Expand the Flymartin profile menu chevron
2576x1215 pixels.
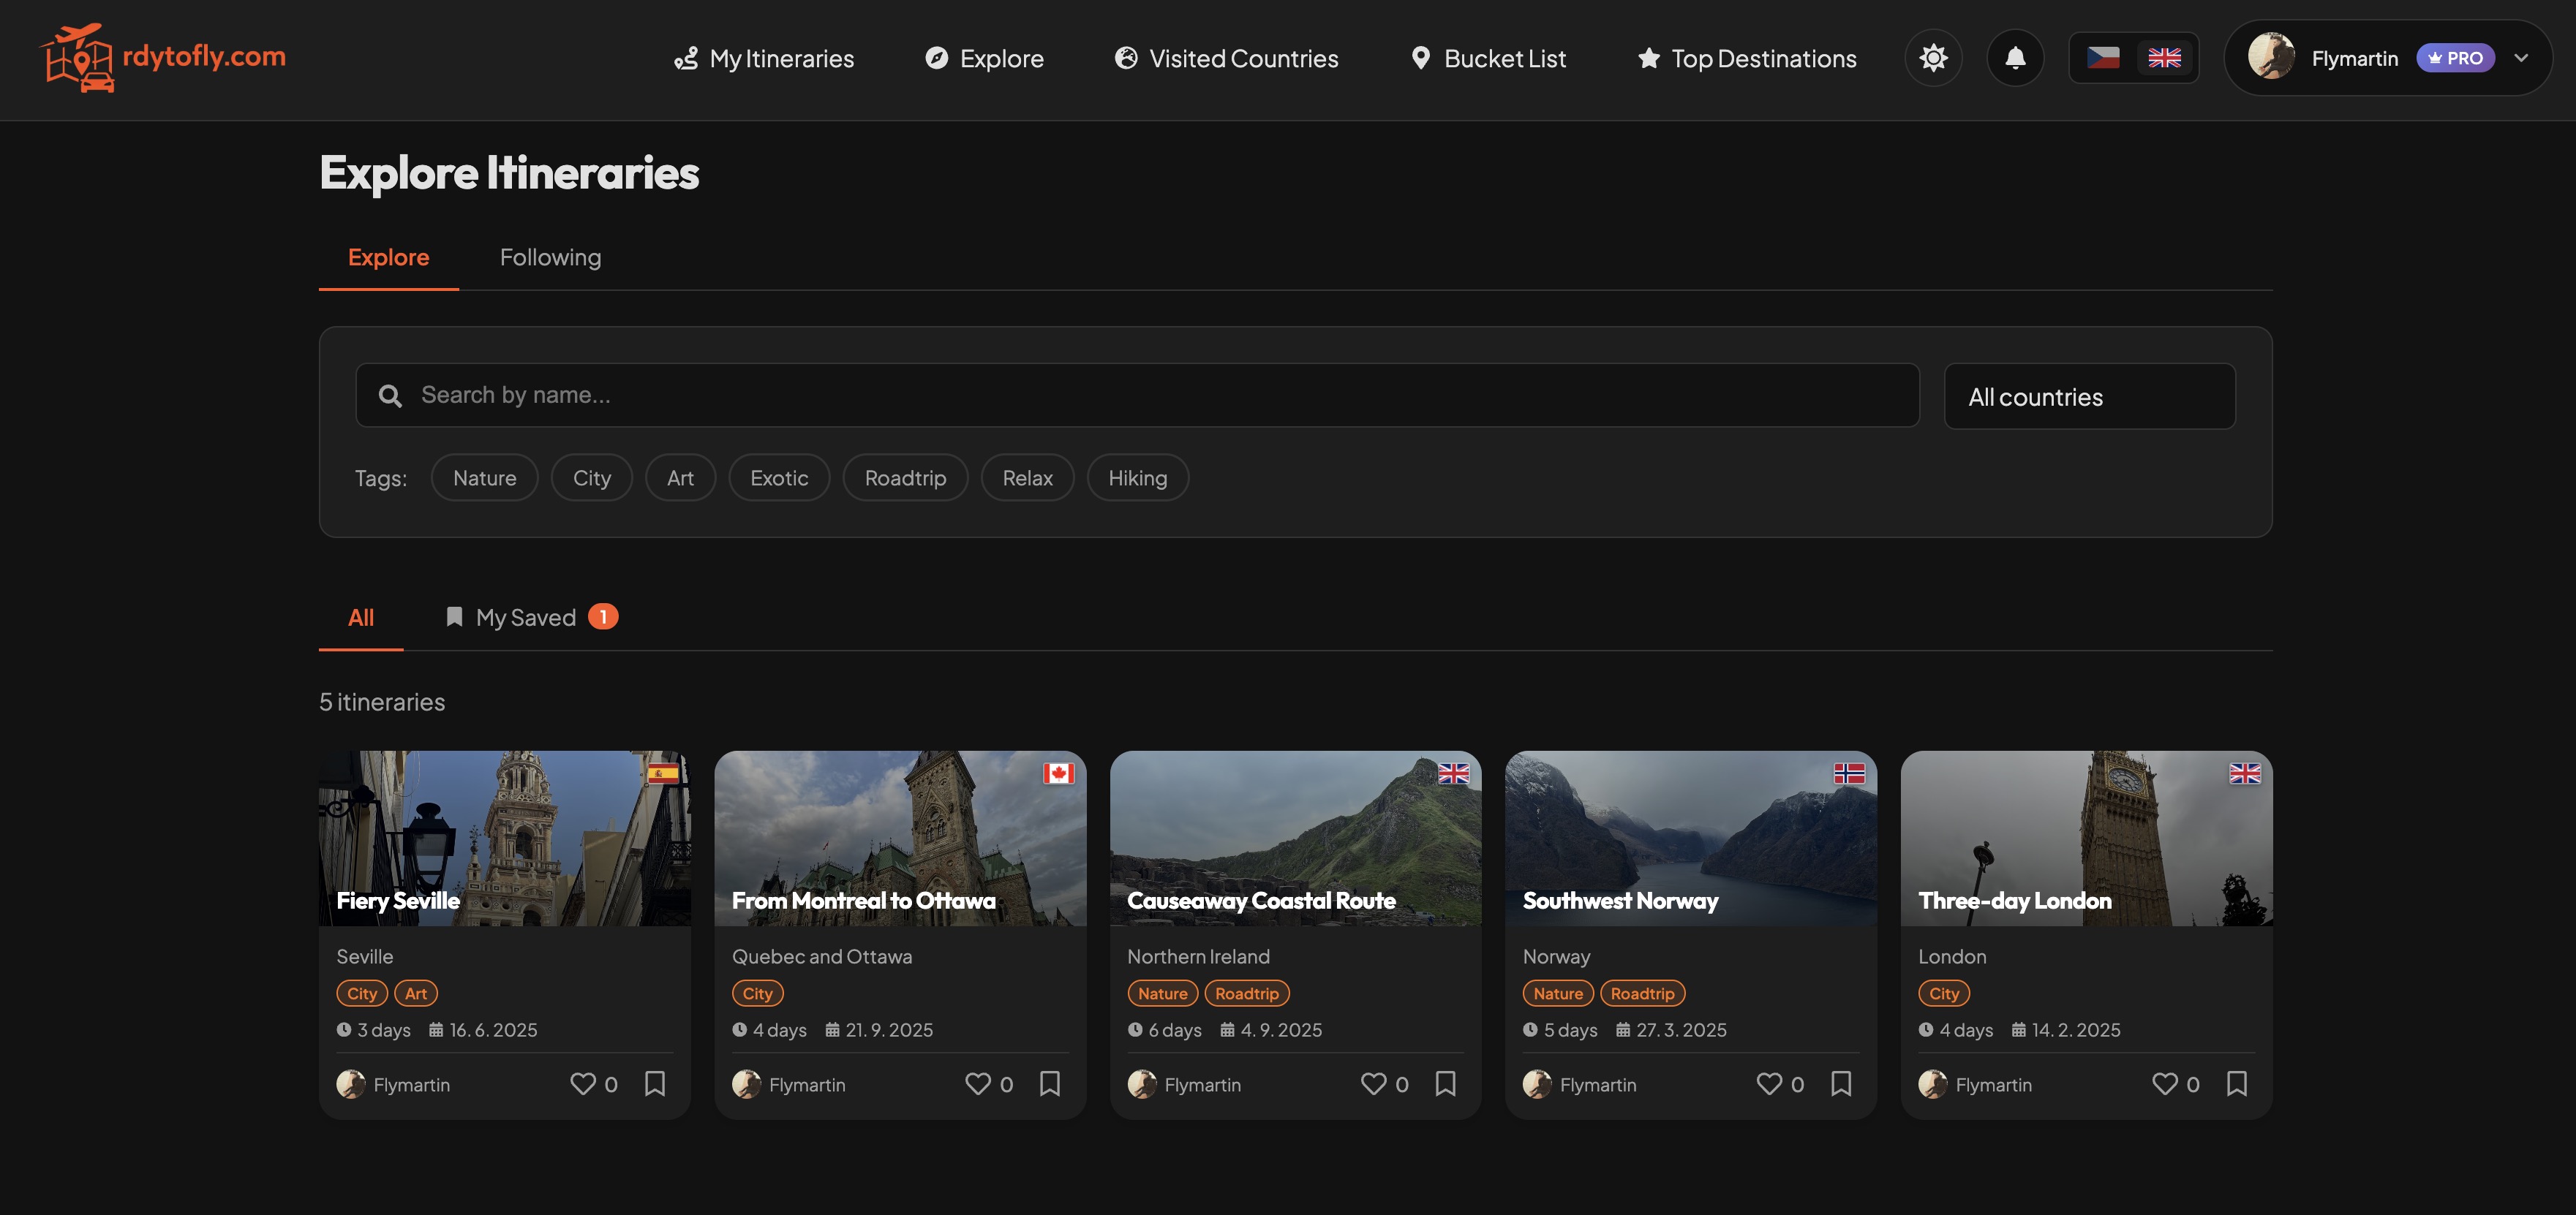pyautogui.click(x=2524, y=58)
